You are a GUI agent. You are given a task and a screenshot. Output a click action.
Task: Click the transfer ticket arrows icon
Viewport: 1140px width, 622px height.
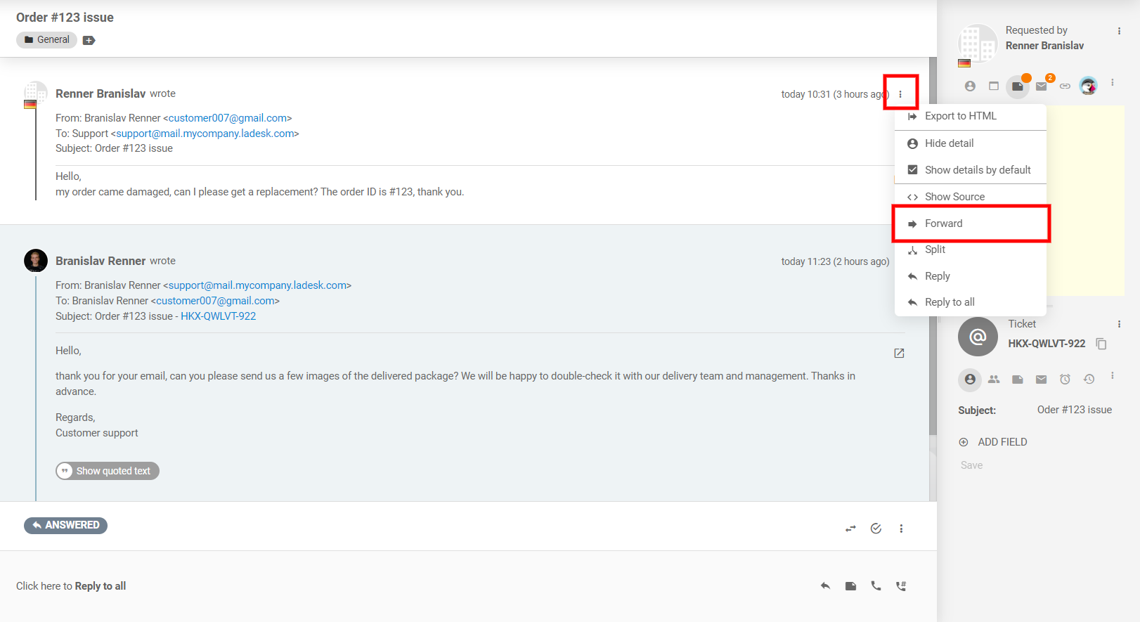tap(850, 529)
